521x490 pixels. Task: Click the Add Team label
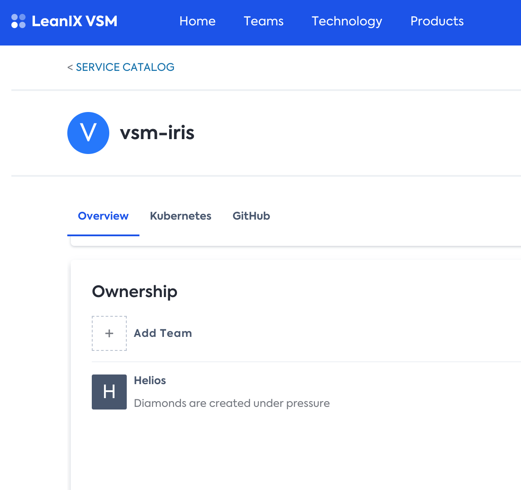point(163,333)
